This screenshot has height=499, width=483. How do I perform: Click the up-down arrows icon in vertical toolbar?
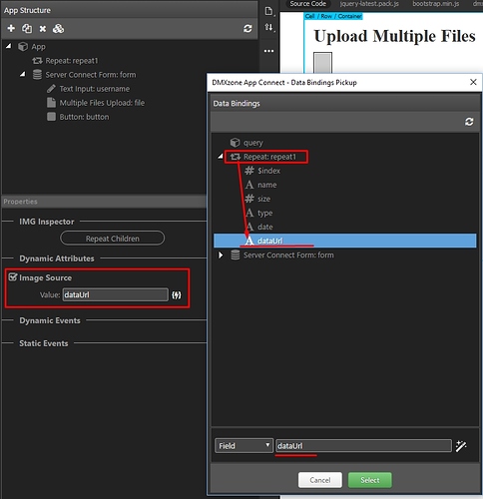click(268, 27)
